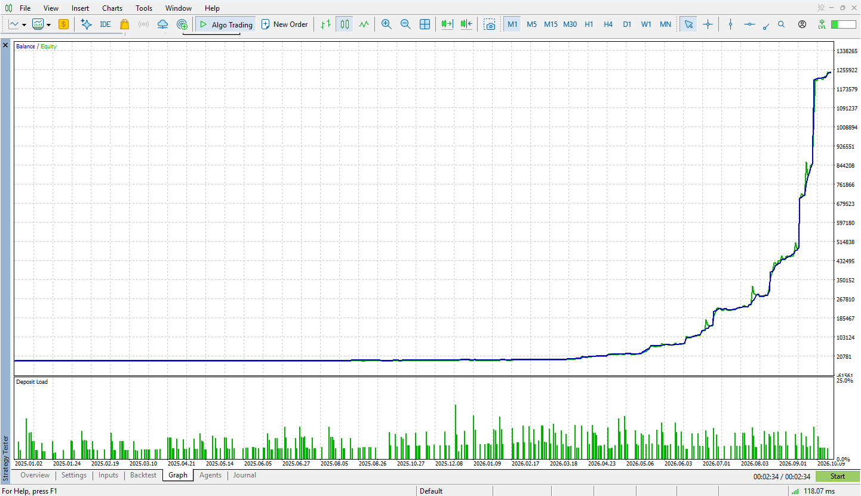
Task: Switch chart to bar chart style
Action: 325,24
